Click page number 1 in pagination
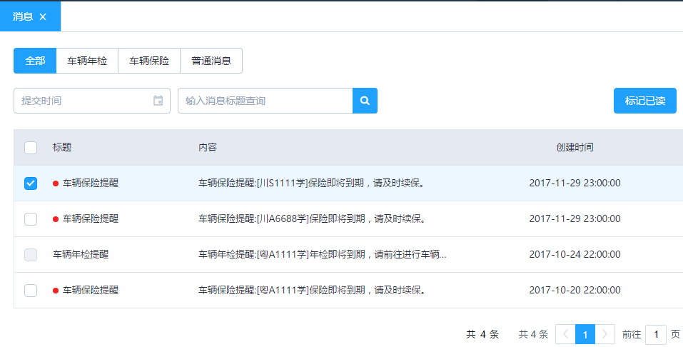 pos(585,334)
